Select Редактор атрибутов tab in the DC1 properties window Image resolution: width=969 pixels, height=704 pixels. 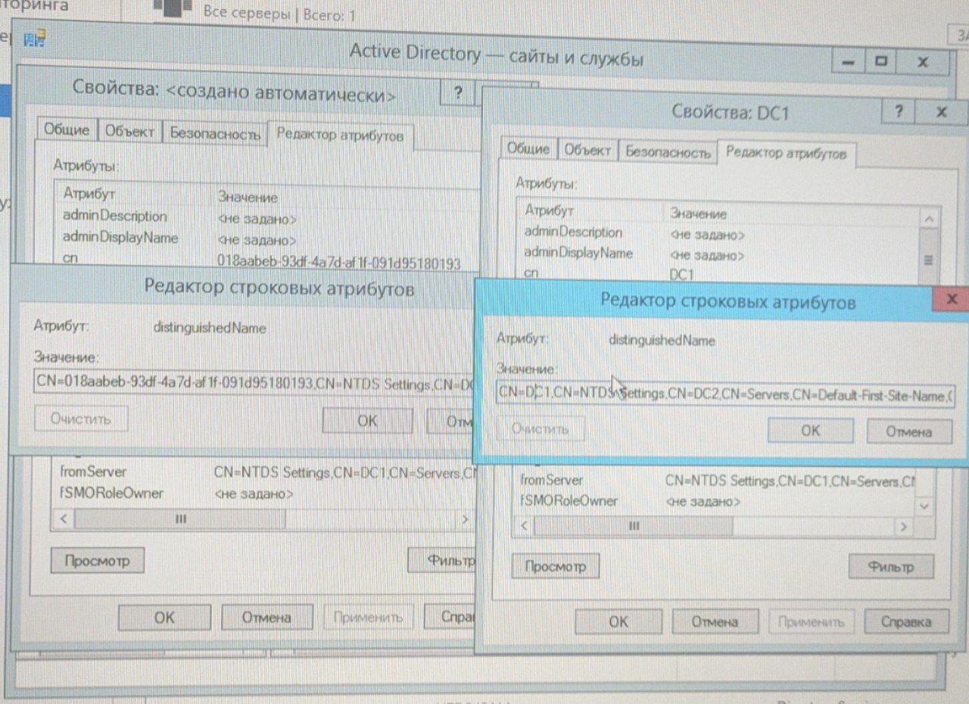786,153
